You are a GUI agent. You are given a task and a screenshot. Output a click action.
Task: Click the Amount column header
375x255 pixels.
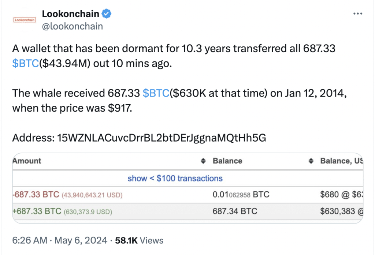[x=27, y=161]
